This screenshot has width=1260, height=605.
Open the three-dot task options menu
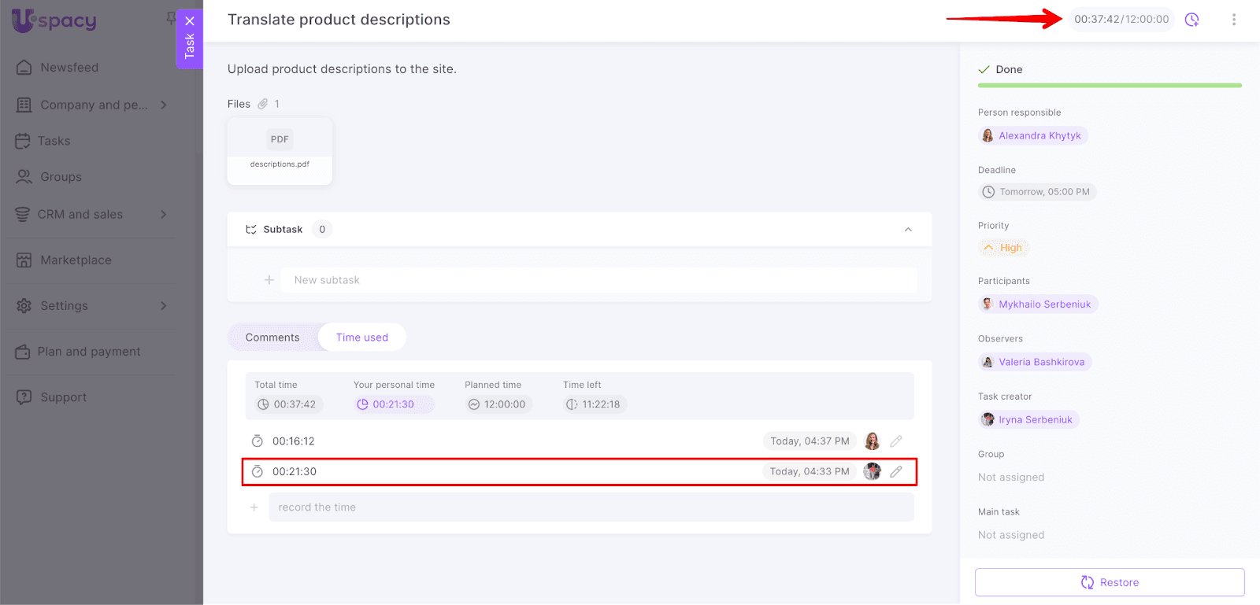click(x=1233, y=20)
